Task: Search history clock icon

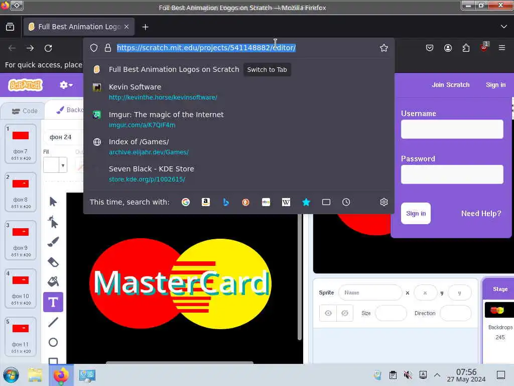Action: 346,202
